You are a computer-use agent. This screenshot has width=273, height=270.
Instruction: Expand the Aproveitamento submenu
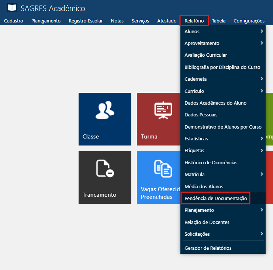pyautogui.click(x=261, y=43)
